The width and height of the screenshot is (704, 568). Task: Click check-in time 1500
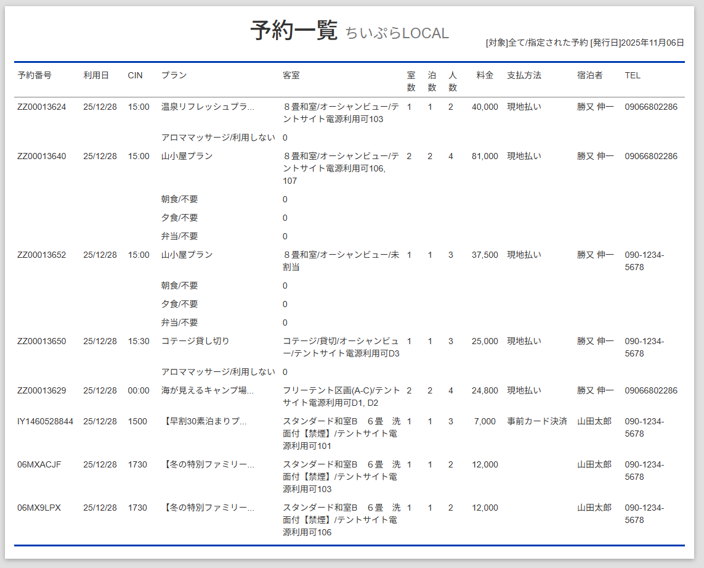(x=137, y=421)
